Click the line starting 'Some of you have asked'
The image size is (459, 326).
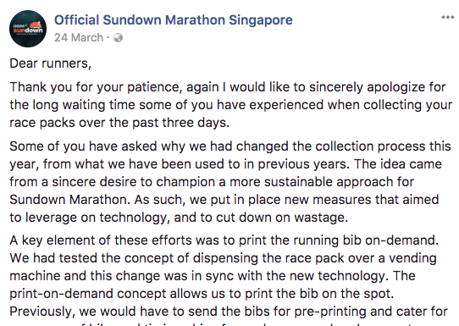(230, 146)
